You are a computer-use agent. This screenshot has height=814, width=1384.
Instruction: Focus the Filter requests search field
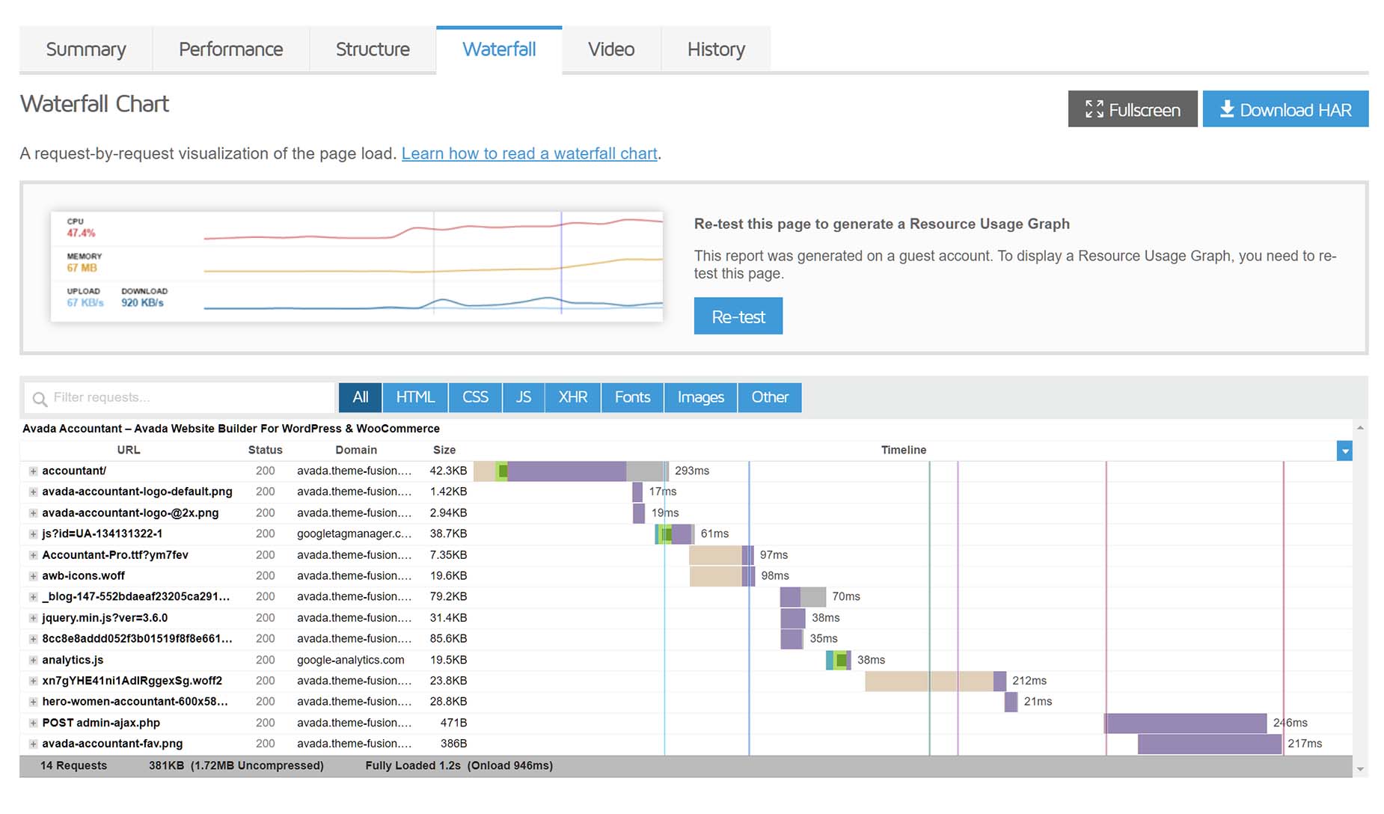pyautogui.click(x=180, y=397)
